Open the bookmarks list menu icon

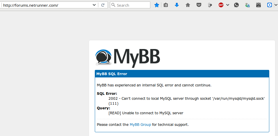166,5
